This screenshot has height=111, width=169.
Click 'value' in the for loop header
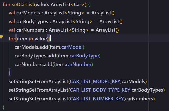point(40,39)
